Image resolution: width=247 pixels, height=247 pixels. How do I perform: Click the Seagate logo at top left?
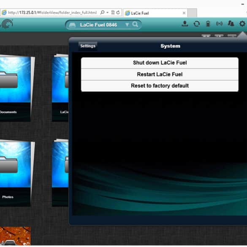(7, 24)
